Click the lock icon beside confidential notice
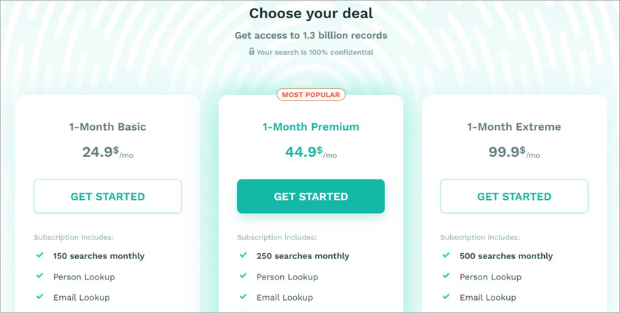Screen dimensions: 620x313 [x=252, y=52]
